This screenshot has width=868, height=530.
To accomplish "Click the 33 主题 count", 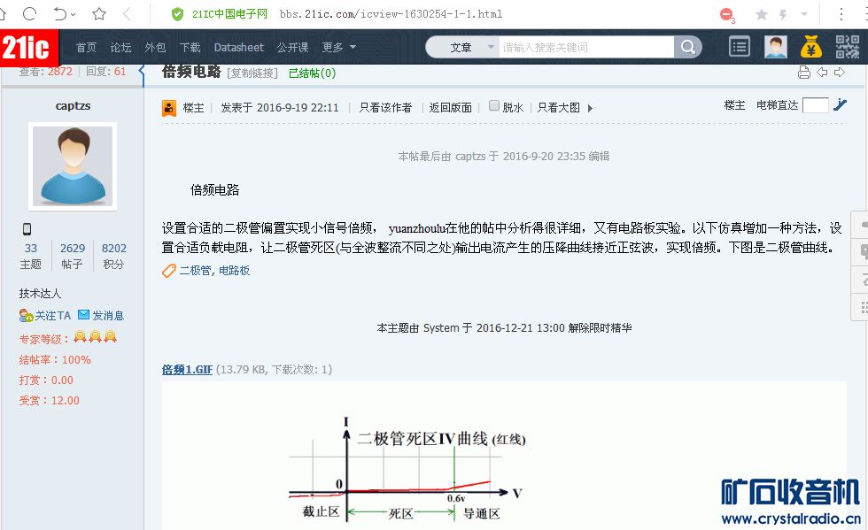I will pyautogui.click(x=30, y=256).
